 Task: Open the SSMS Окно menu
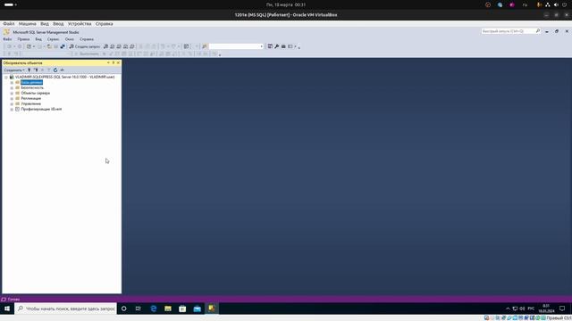tap(70, 39)
